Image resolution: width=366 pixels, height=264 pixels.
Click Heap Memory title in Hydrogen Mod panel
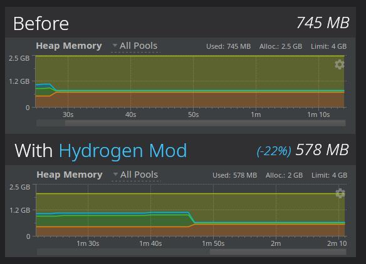pyautogui.click(x=70, y=175)
